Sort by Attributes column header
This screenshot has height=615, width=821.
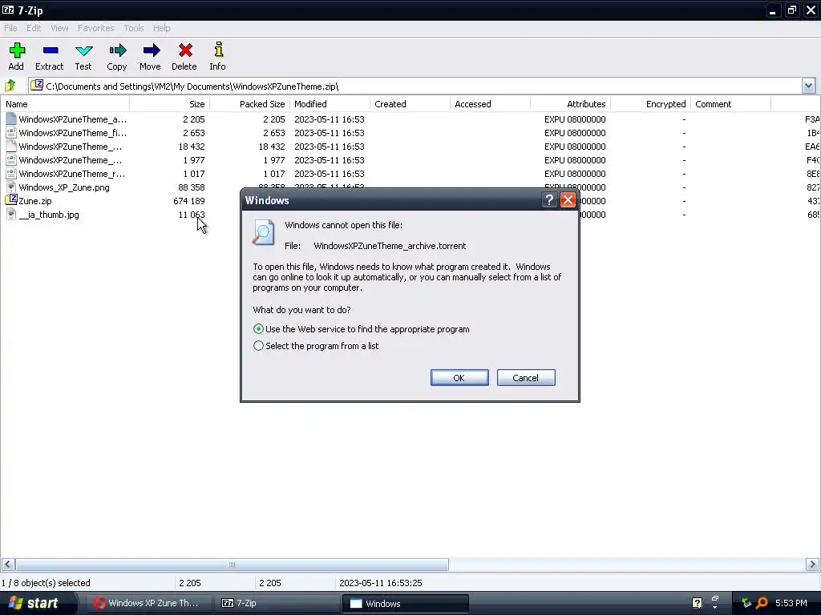coord(570,104)
